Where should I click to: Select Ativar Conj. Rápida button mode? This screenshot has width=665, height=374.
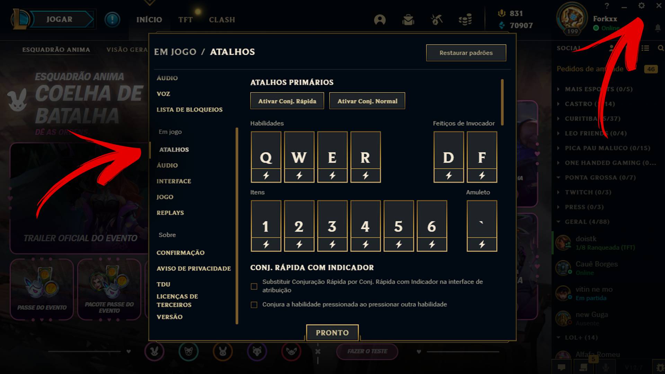(x=287, y=101)
